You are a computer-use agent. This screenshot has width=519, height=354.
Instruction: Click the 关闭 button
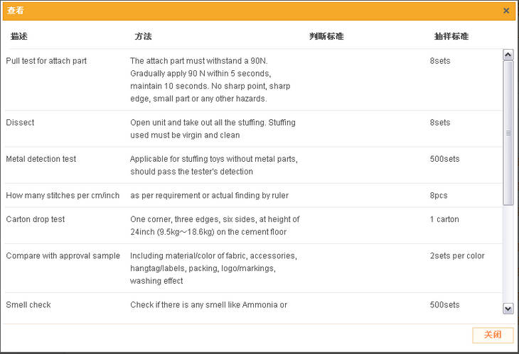coord(493,335)
